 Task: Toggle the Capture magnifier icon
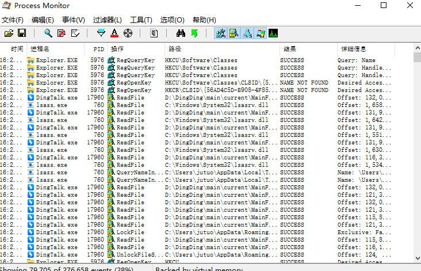click(x=48, y=33)
